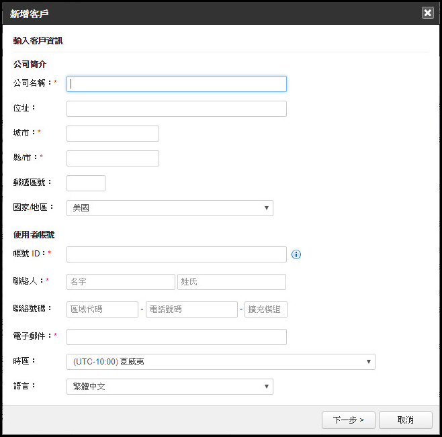Click the 縣/市 text field
The image size is (442, 437).
click(113, 158)
